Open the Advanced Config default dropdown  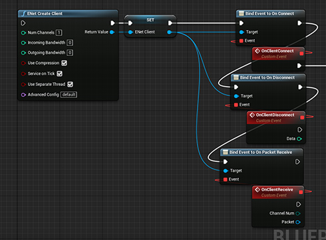coord(69,95)
